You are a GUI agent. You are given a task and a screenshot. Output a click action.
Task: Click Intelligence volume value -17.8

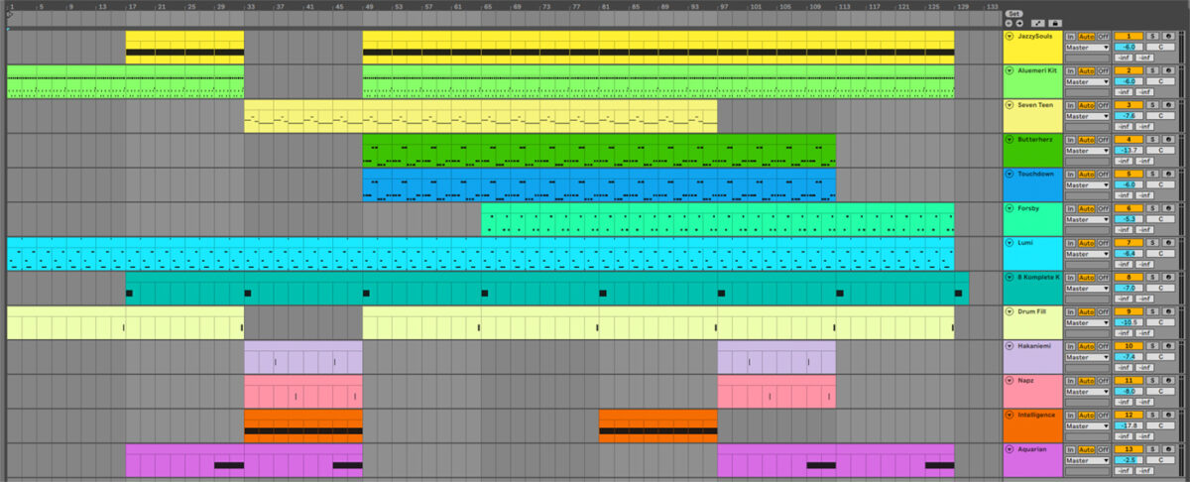pos(1129,426)
